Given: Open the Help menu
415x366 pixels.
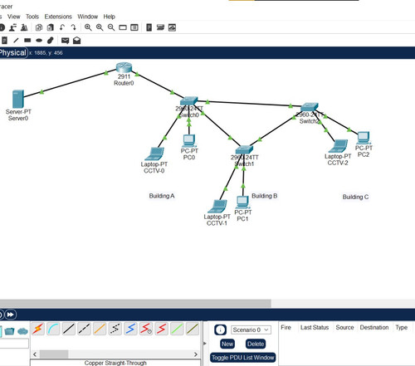Looking at the screenshot, I should click(110, 17).
